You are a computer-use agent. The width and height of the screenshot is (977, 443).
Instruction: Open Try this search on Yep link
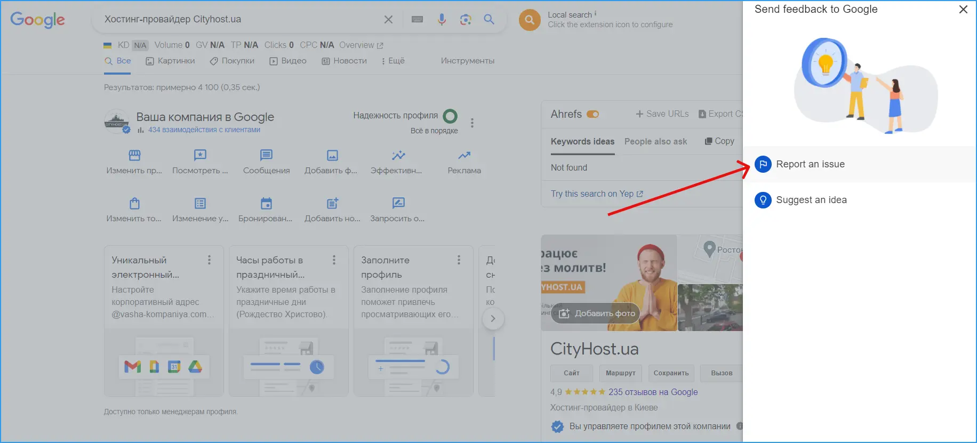click(x=597, y=194)
